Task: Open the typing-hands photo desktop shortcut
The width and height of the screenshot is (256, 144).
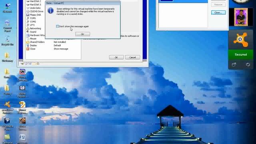Action: tap(22, 124)
